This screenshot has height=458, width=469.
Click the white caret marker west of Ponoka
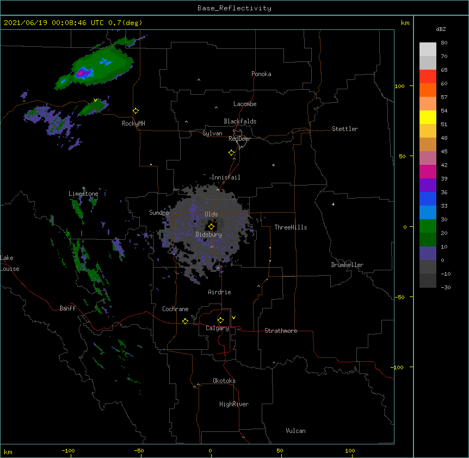[x=199, y=80]
